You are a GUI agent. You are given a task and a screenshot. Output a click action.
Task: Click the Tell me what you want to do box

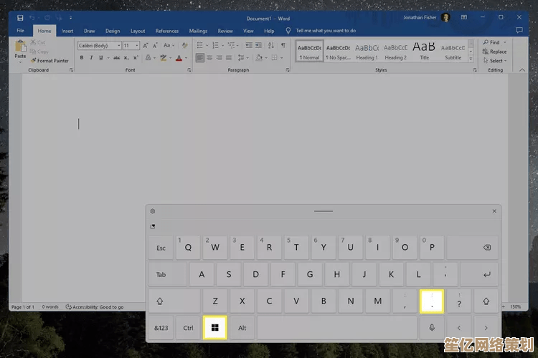click(x=325, y=31)
